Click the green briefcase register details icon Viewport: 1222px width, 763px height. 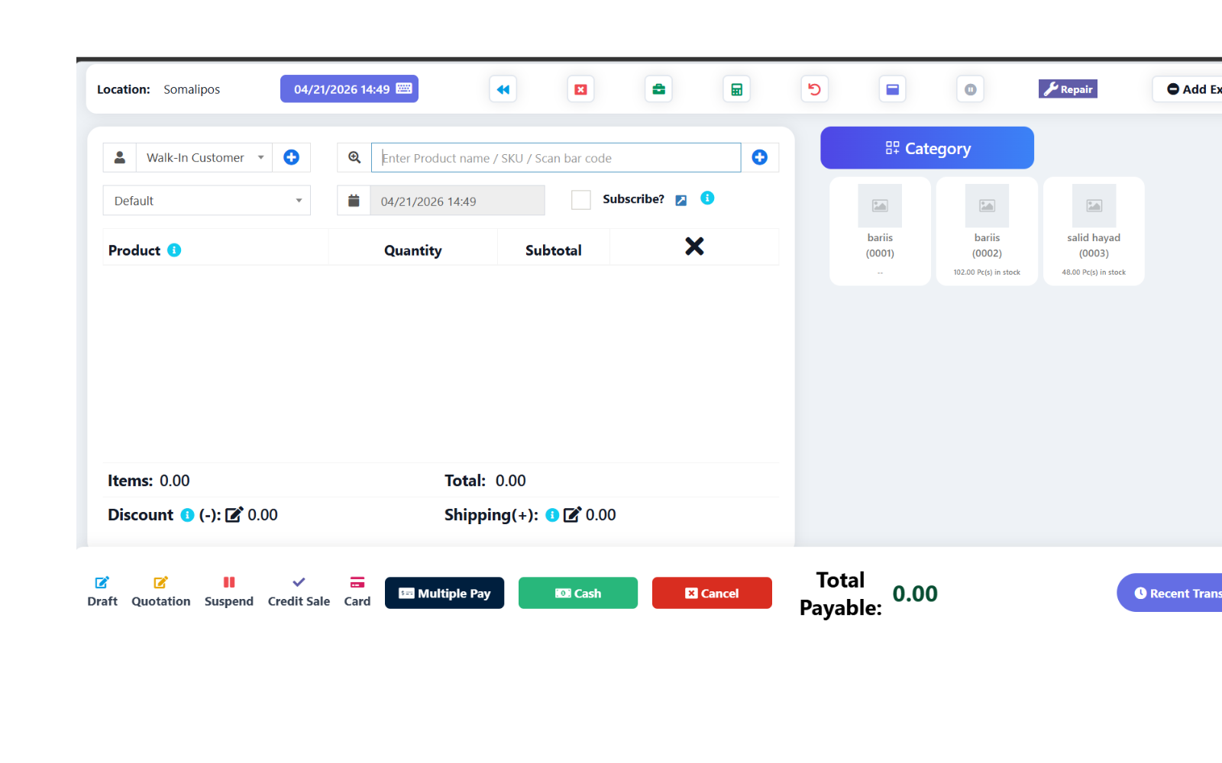pos(658,89)
